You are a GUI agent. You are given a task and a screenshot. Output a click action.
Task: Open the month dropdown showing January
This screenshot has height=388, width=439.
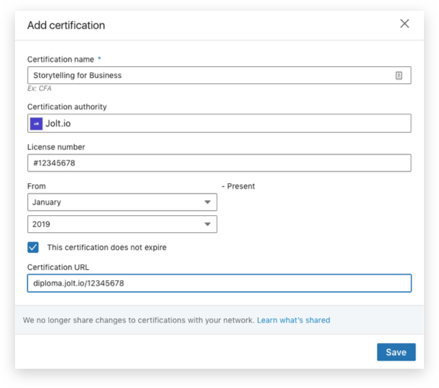click(122, 203)
